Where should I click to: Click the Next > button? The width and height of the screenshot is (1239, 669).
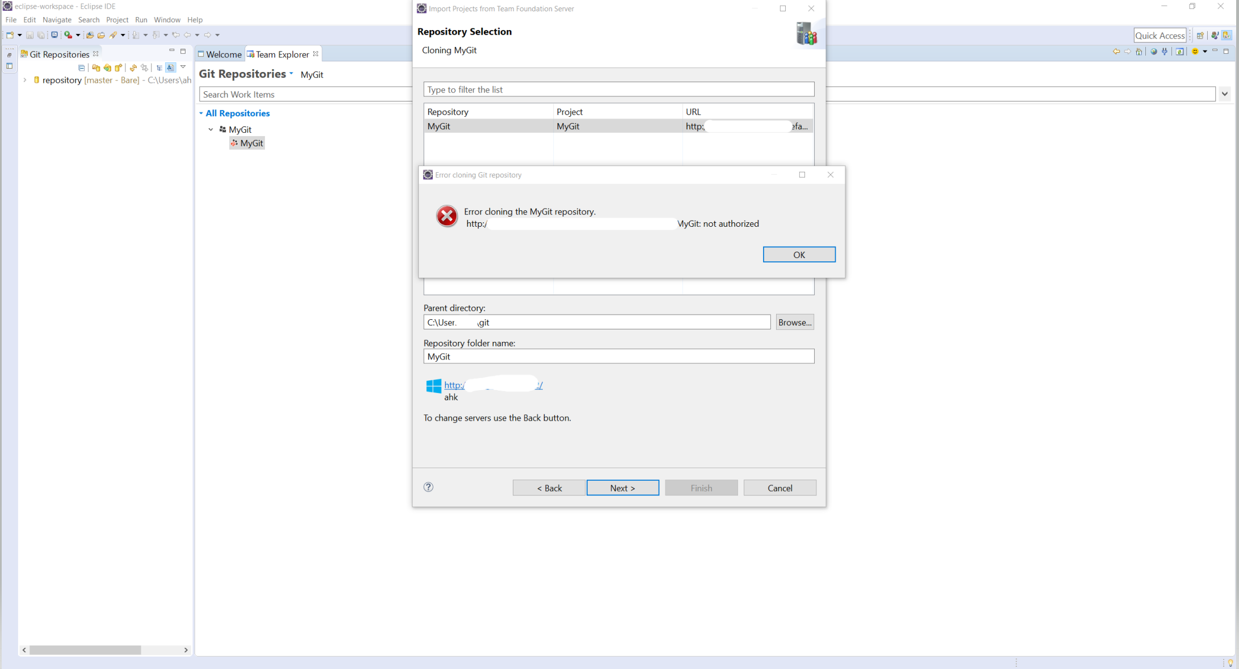[x=622, y=488]
